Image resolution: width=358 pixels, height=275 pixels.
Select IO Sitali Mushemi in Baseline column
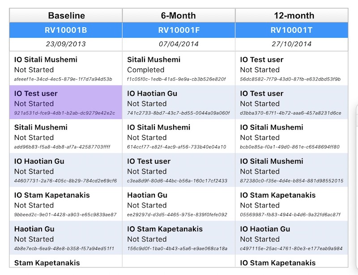click(66, 69)
